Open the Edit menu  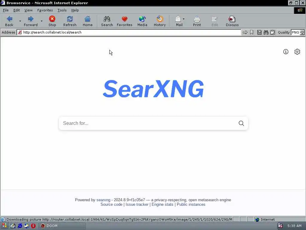pyautogui.click(x=16, y=10)
